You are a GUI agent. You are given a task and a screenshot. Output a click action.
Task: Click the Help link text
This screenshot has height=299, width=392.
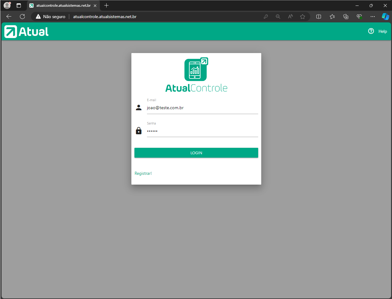tap(383, 31)
